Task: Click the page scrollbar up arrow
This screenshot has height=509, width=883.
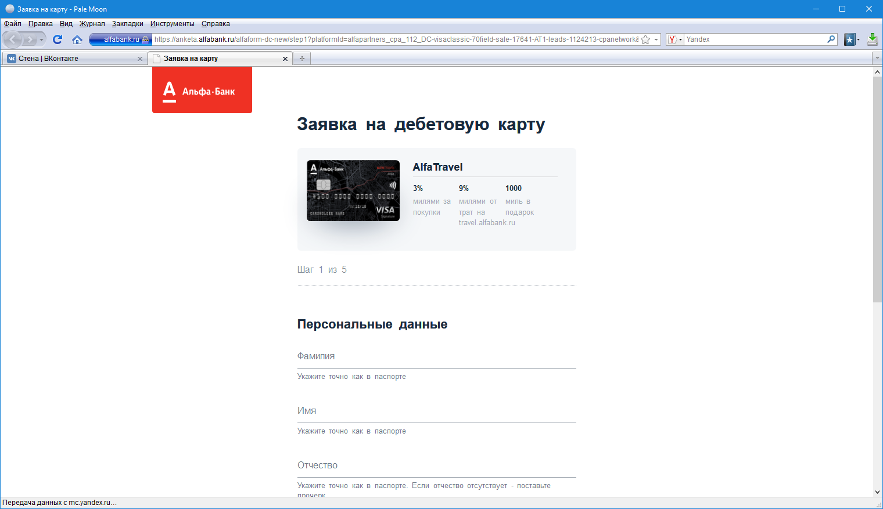Action: [877, 72]
